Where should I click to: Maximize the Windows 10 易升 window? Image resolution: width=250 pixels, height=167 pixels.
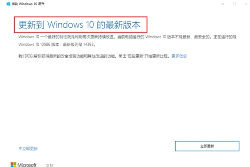click(x=234, y=4)
